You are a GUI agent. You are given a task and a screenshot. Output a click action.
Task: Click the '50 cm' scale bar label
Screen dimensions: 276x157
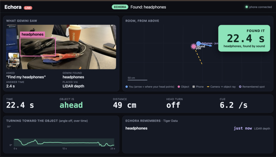click(131, 78)
